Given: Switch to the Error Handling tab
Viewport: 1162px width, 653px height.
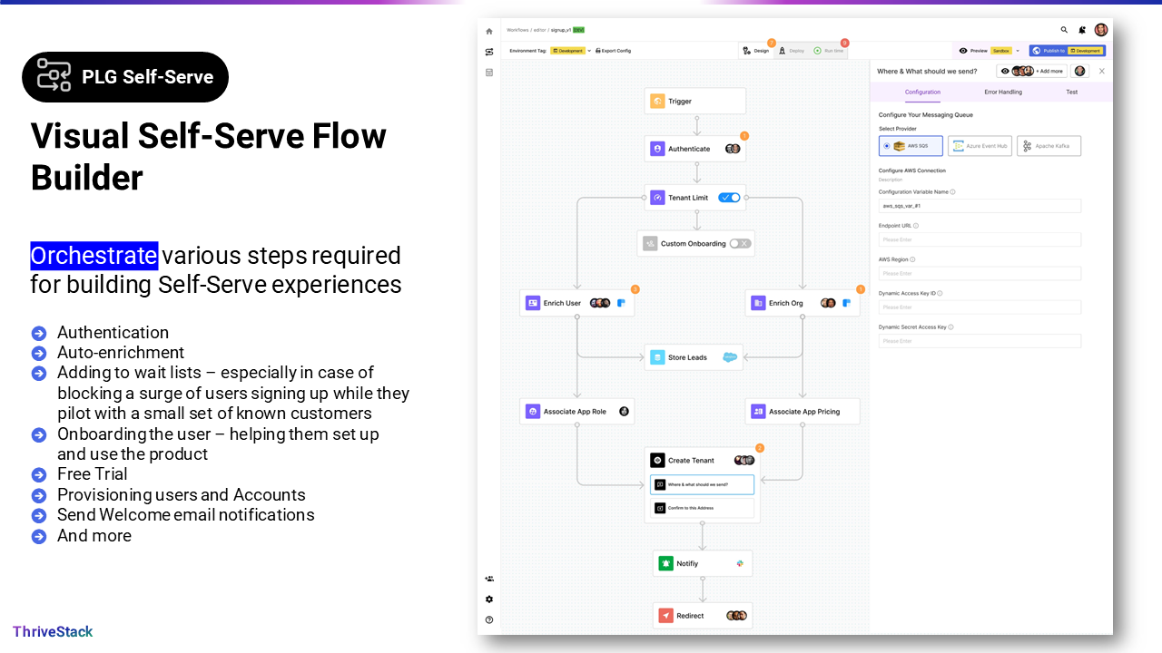Looking at the screenshot, I should 1003,92.
